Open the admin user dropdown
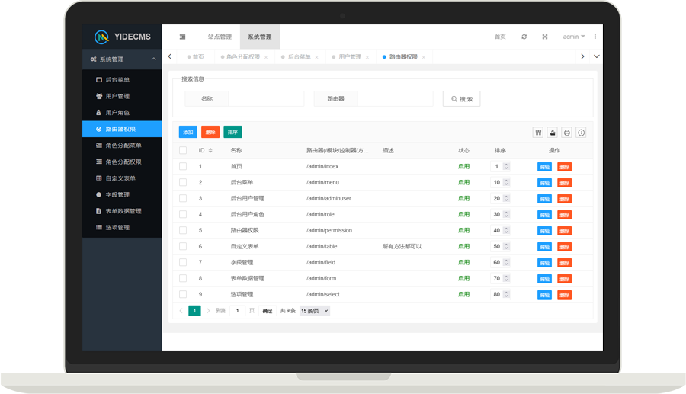This screenshot has width=686, height=394. 574,37
